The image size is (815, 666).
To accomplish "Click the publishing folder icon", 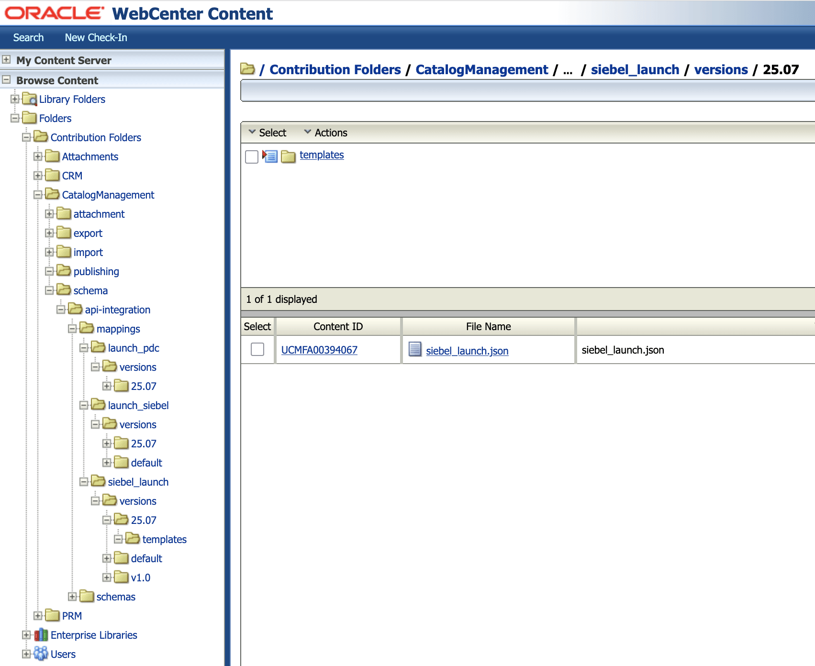I will [64, 271].
